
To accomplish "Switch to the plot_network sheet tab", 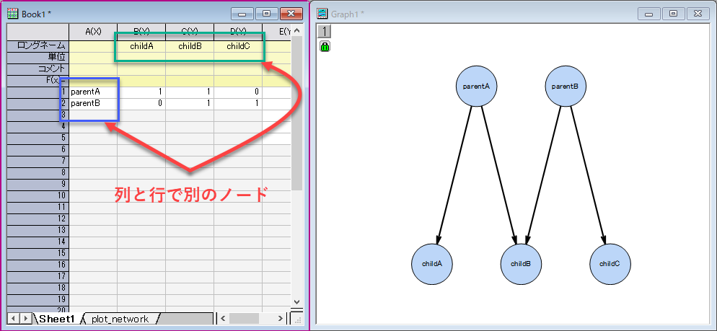I will click(x=120, y=319).
